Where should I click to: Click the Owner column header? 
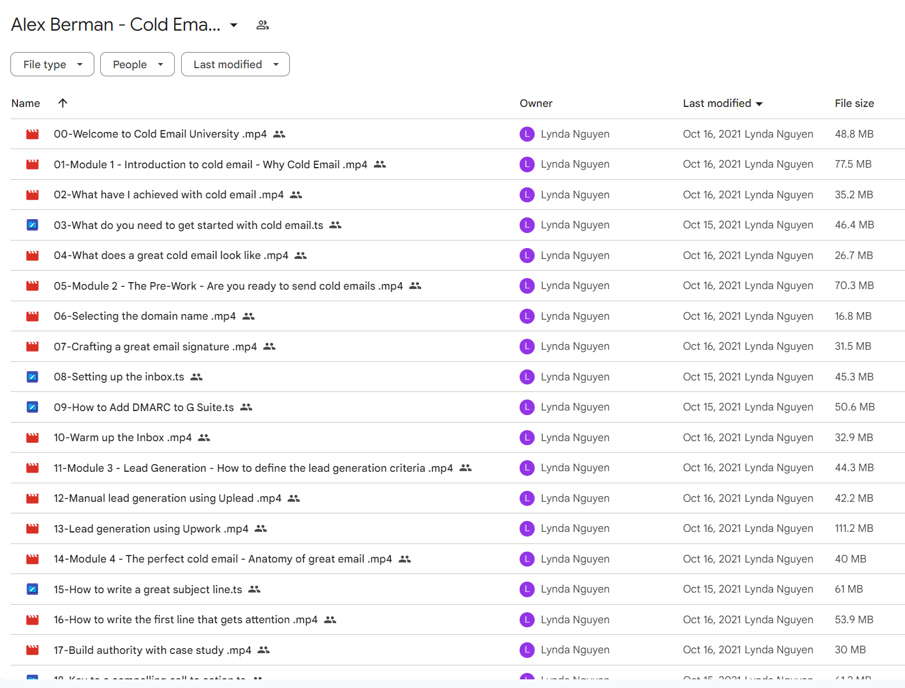[536, 103]
